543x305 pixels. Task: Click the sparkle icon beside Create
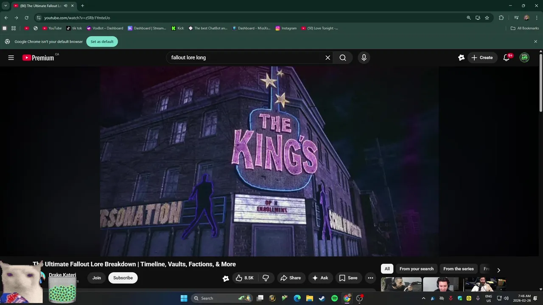pos(461,58)
